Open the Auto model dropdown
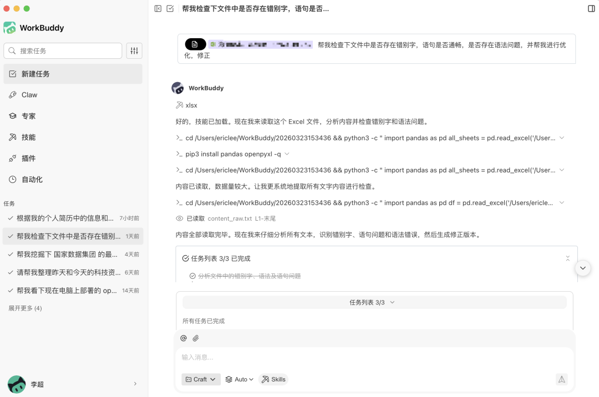The image size is (599, 397). pyautogui.click(x=240, y=379)
